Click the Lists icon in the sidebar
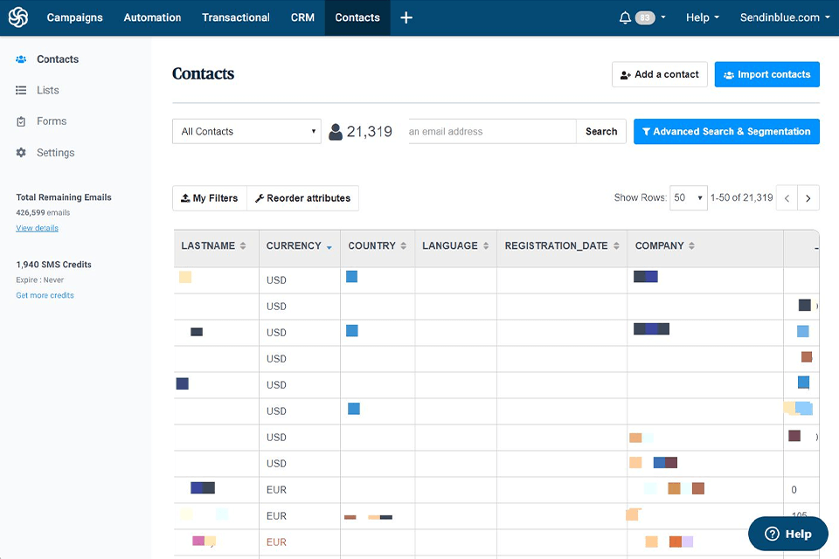The image size is (839, 559). 21,91
